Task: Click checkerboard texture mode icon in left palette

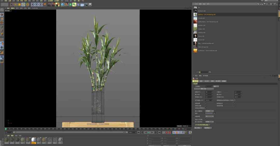Action: (2, 19)
